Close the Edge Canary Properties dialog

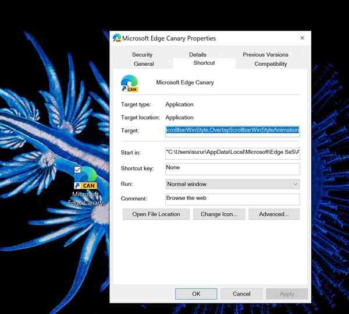click(302, 38)
